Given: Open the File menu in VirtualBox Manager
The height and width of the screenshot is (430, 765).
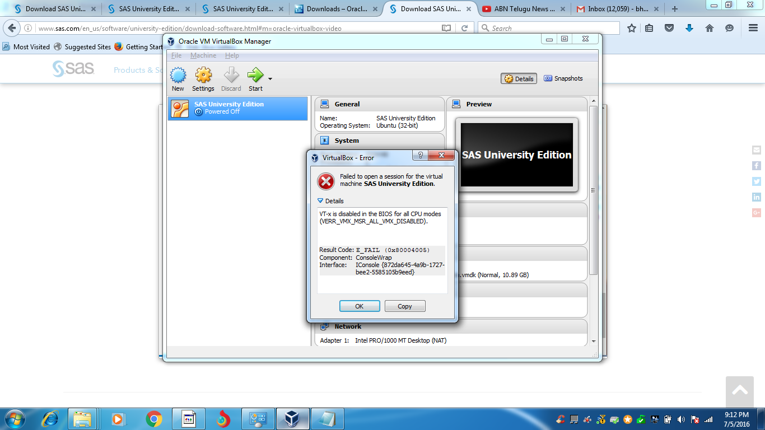Looking at the screenshot, I should pyautogui.click(x=176, y=55).
